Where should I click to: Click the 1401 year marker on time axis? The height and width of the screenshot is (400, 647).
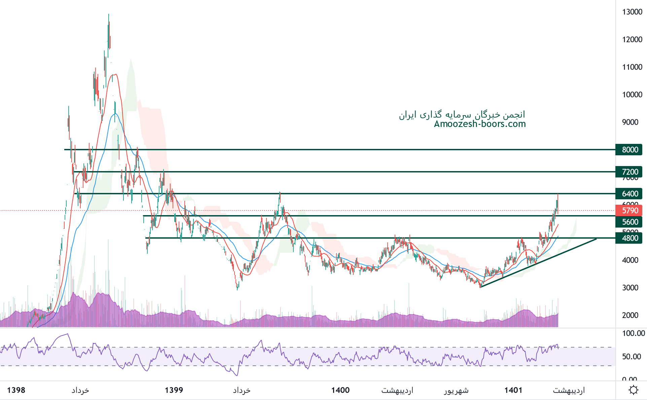pyautogui.click(x=513, y=390)
